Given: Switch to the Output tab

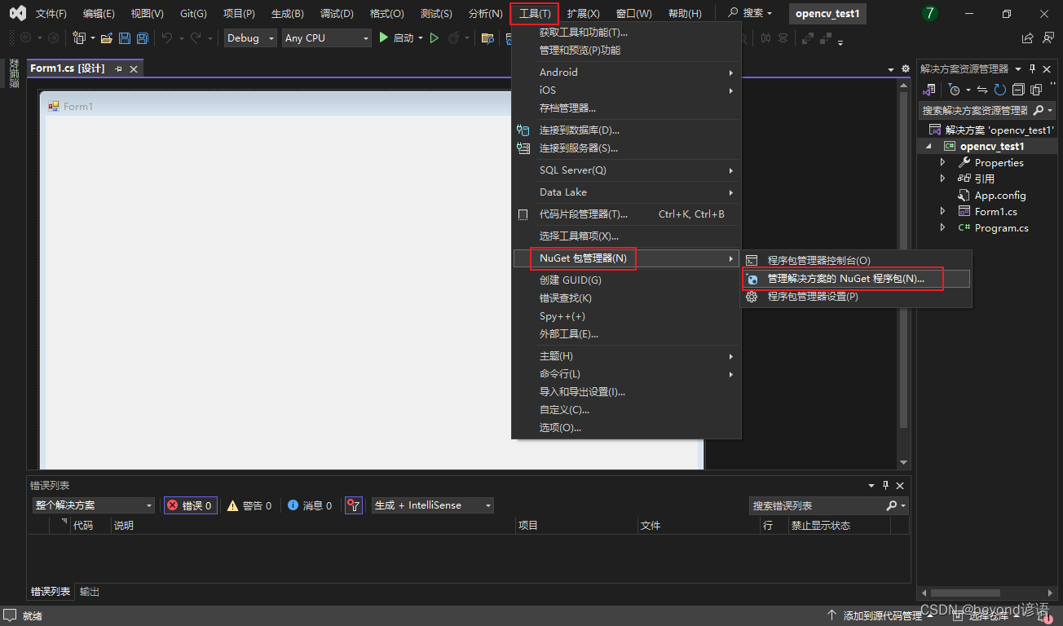Looking at the screenshot, I should tap(90, 592).
